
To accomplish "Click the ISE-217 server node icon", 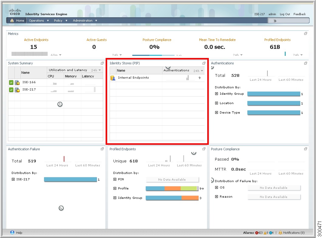I will pyautogui.click(x=17, y=90).
